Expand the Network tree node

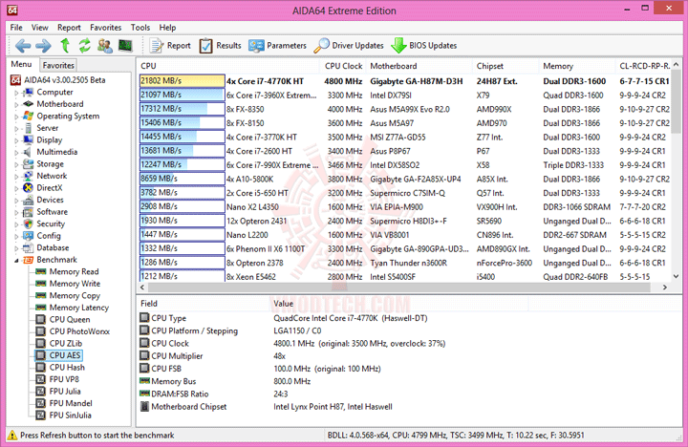16,177
